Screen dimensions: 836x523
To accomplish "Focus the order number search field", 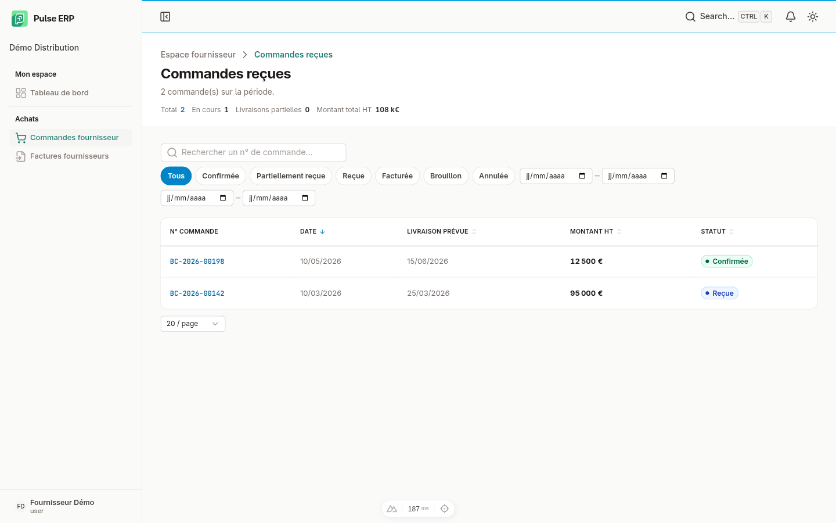I will [254, 153].
